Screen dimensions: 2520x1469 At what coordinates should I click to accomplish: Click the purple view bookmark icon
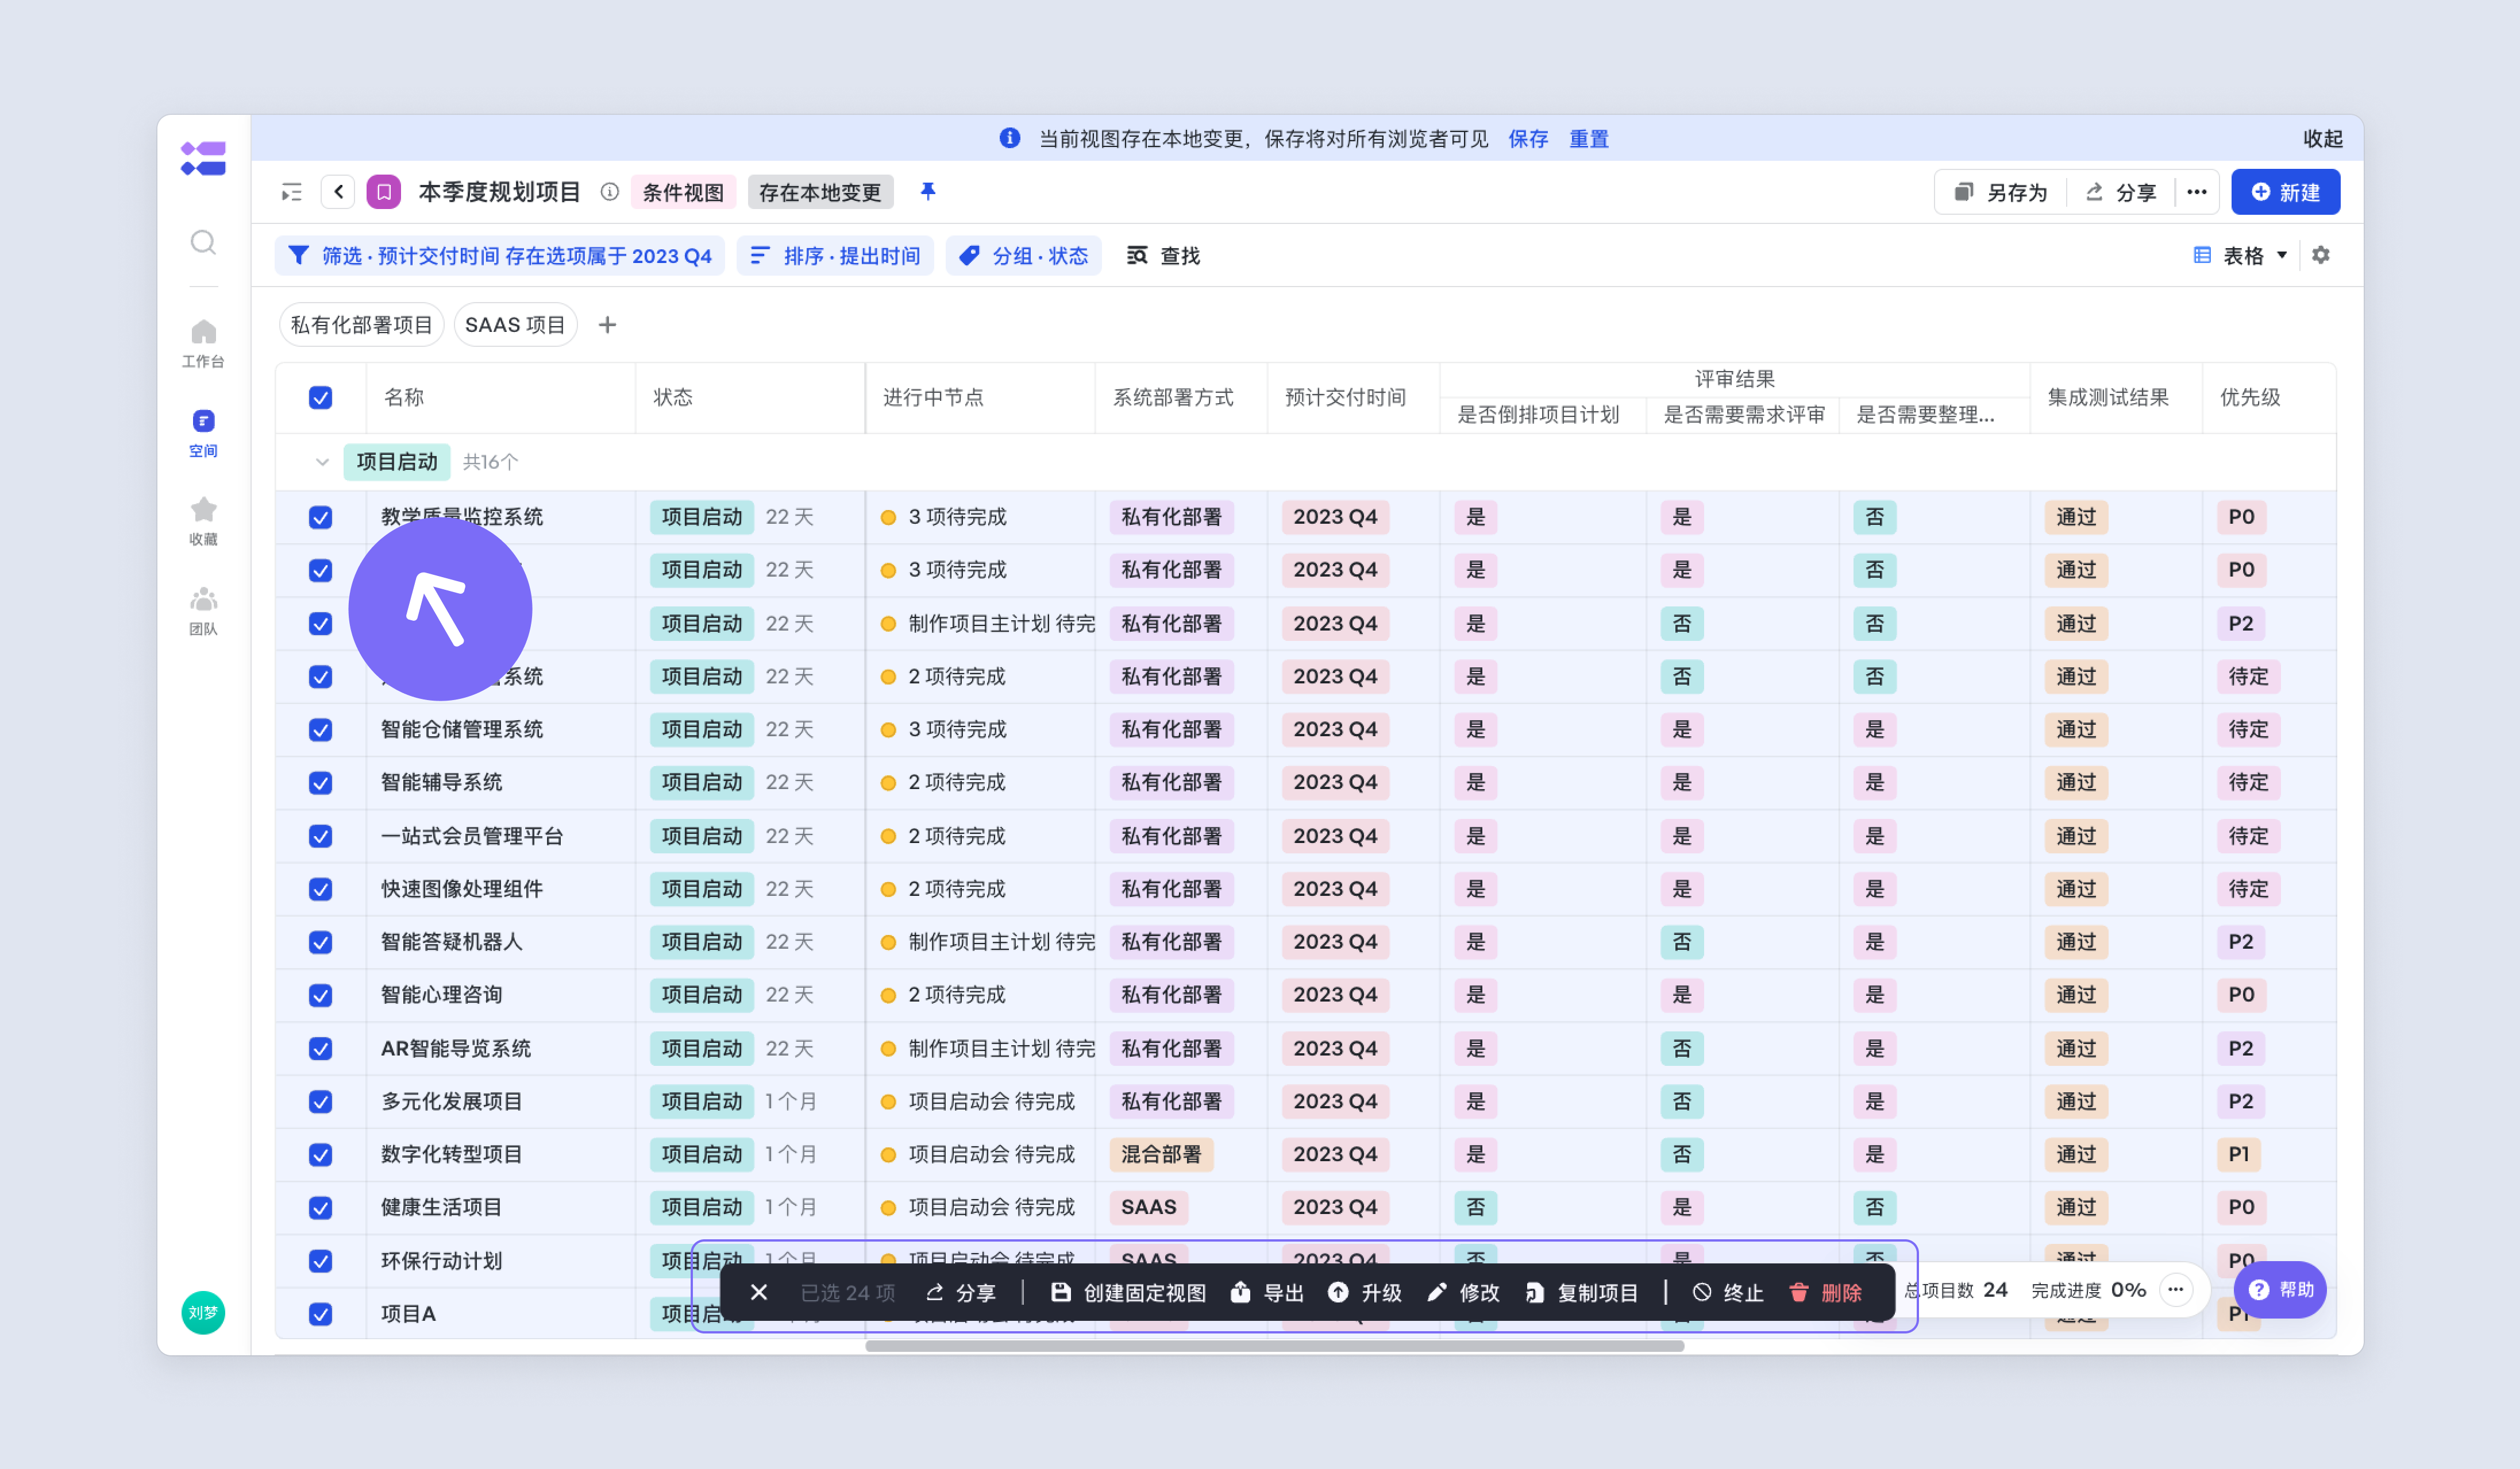(x=384, y=192)
